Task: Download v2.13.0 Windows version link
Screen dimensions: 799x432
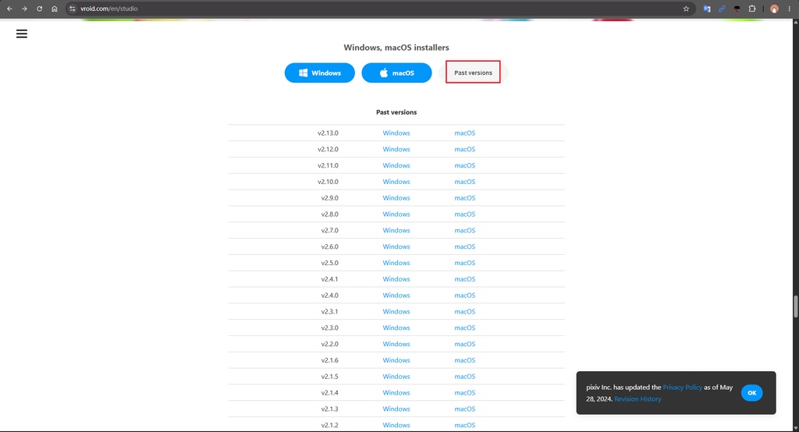Action: (396, 133)
